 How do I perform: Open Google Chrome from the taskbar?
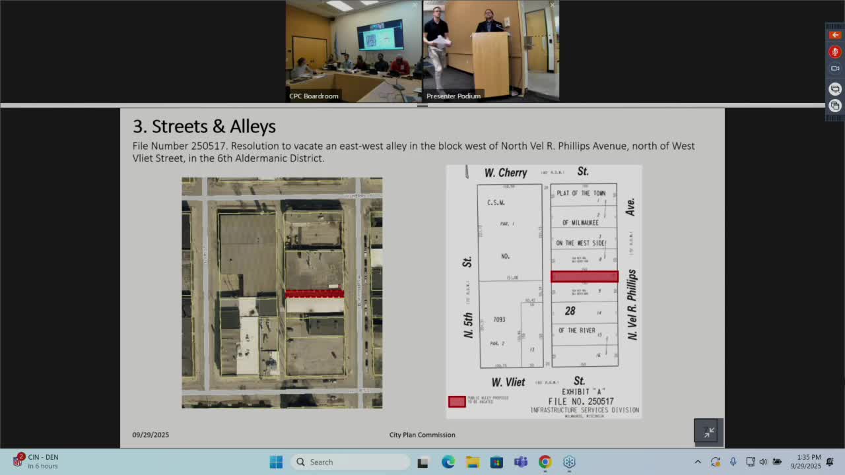[x=545, y=462]
